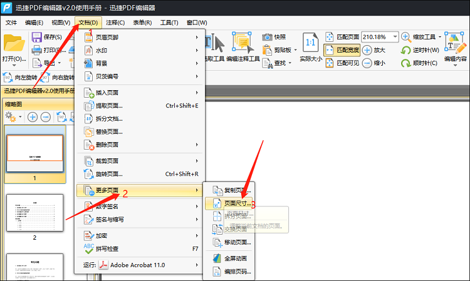Click the 编辑内容 edit content icon
The width and height of the screenshot is (470, 281).
click(456, 43)
